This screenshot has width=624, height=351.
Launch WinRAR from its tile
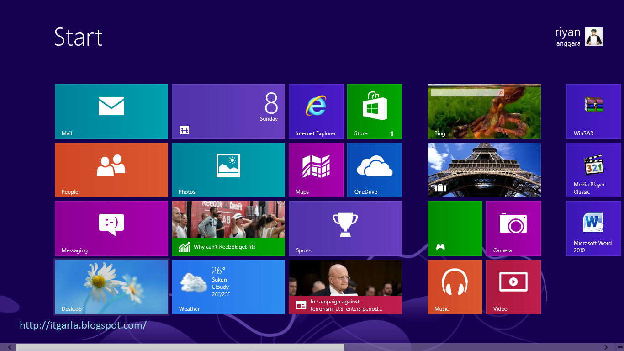tap(594, 112)
